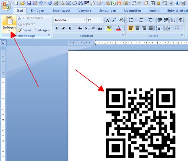Expand the Zwischenablage dialog launcher
This screenshot has width=188, height=161.
tap(49, 36)
